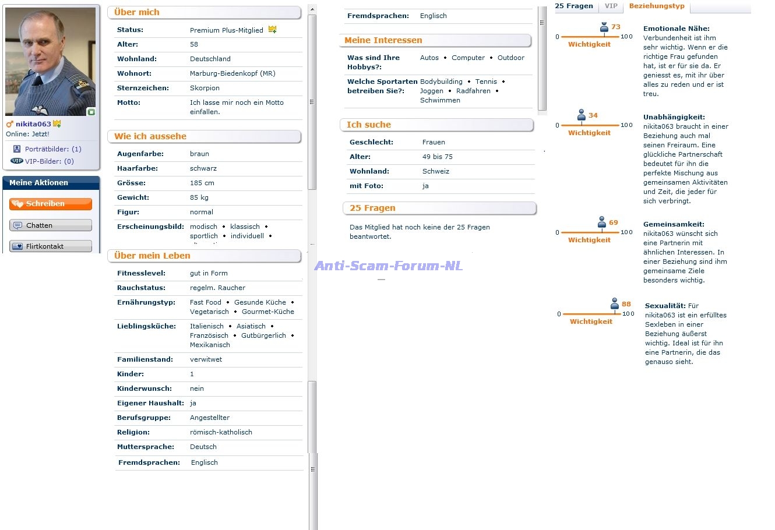Click the profile photo thumbnail
The height and width of the screenshot is (530, 775).
(x=50, y=61)
